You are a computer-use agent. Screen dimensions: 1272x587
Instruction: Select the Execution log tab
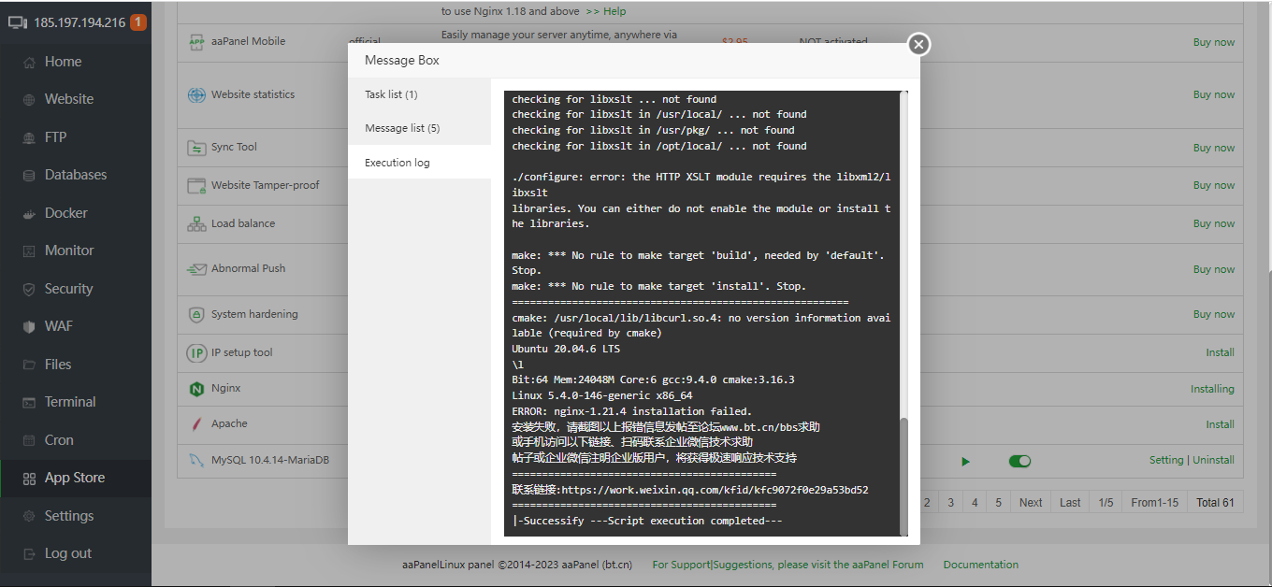(x=397, y=163)
